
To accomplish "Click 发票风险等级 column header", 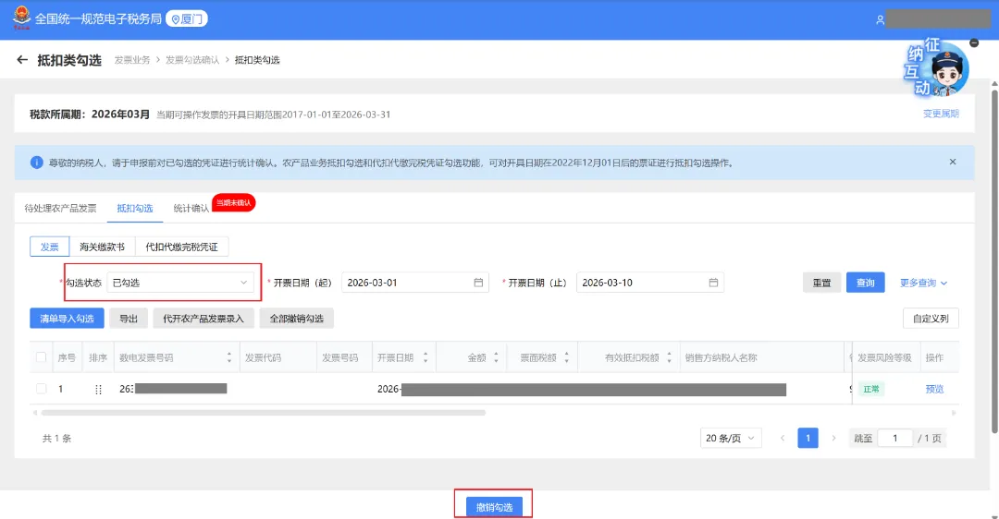I will pos(884,357).
